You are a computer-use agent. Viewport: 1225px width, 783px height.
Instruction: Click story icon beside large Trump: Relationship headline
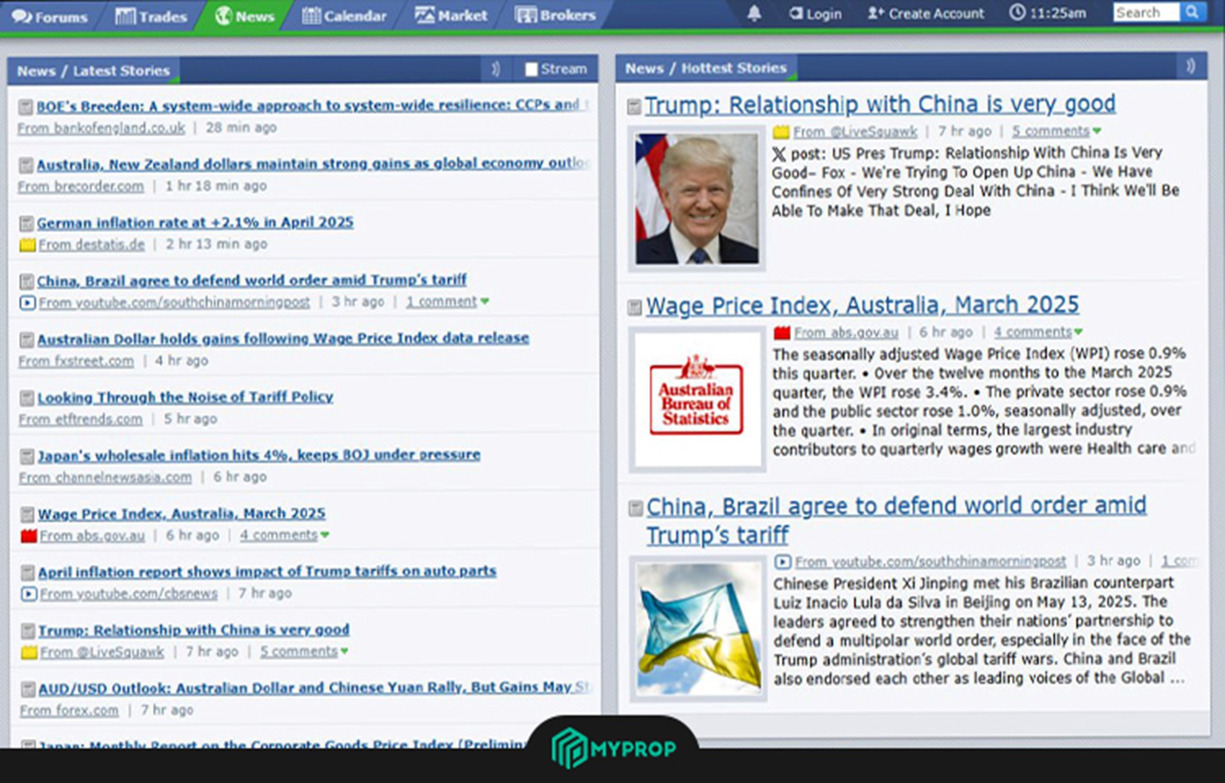[634, 106]
